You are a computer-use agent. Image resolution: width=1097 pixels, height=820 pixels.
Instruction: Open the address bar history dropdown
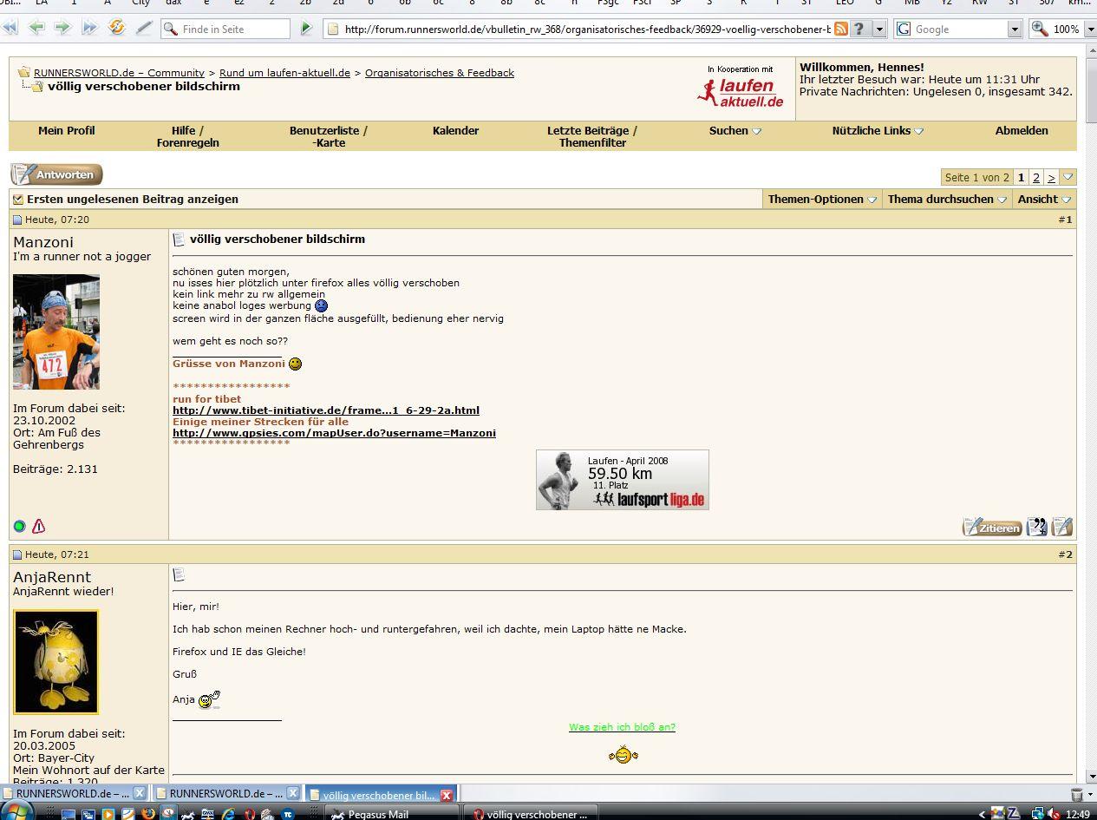[879, 29]
